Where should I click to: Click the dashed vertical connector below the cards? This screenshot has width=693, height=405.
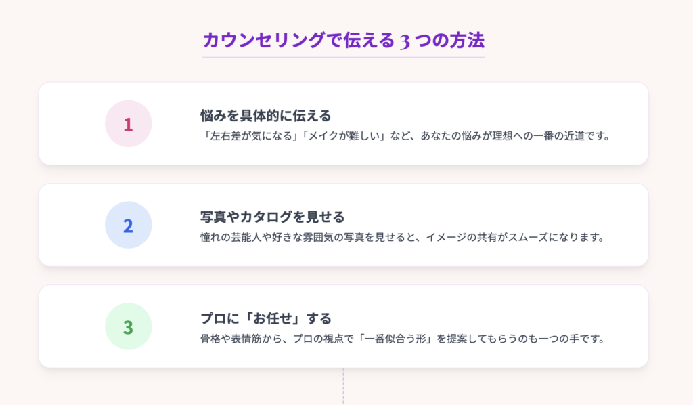click(343, 385)
